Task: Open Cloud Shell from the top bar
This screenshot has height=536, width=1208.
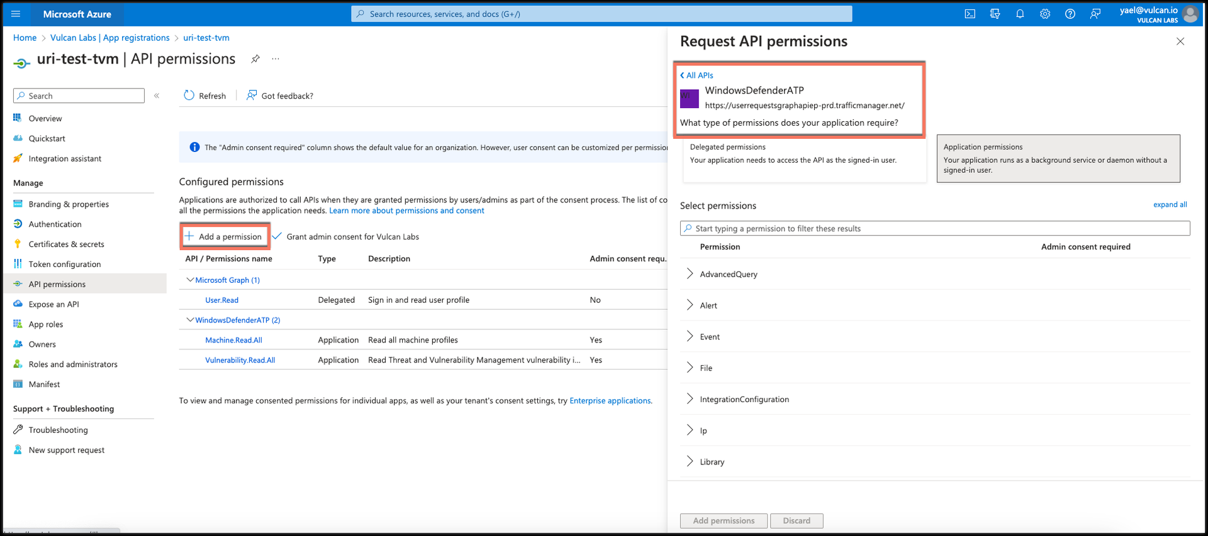Action: click(x=970, y=14)
